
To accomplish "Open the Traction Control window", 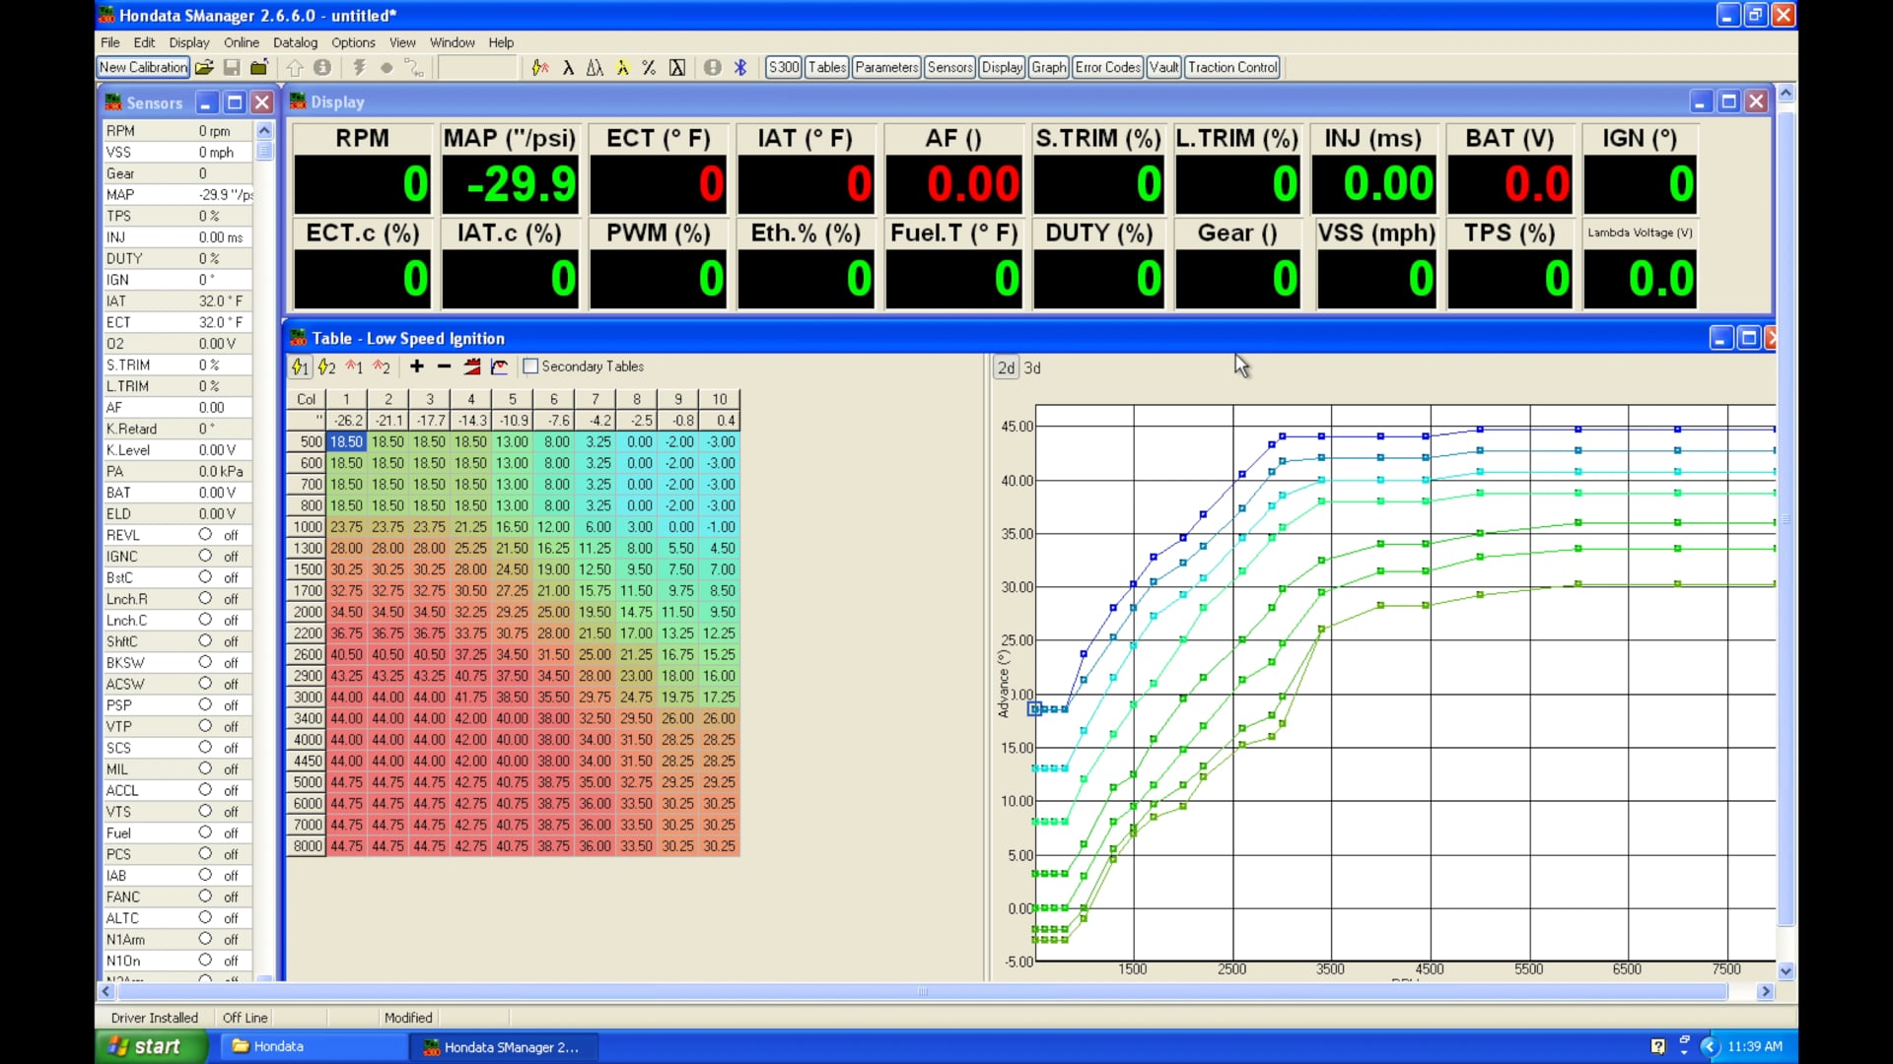I will click(1232, 67).
